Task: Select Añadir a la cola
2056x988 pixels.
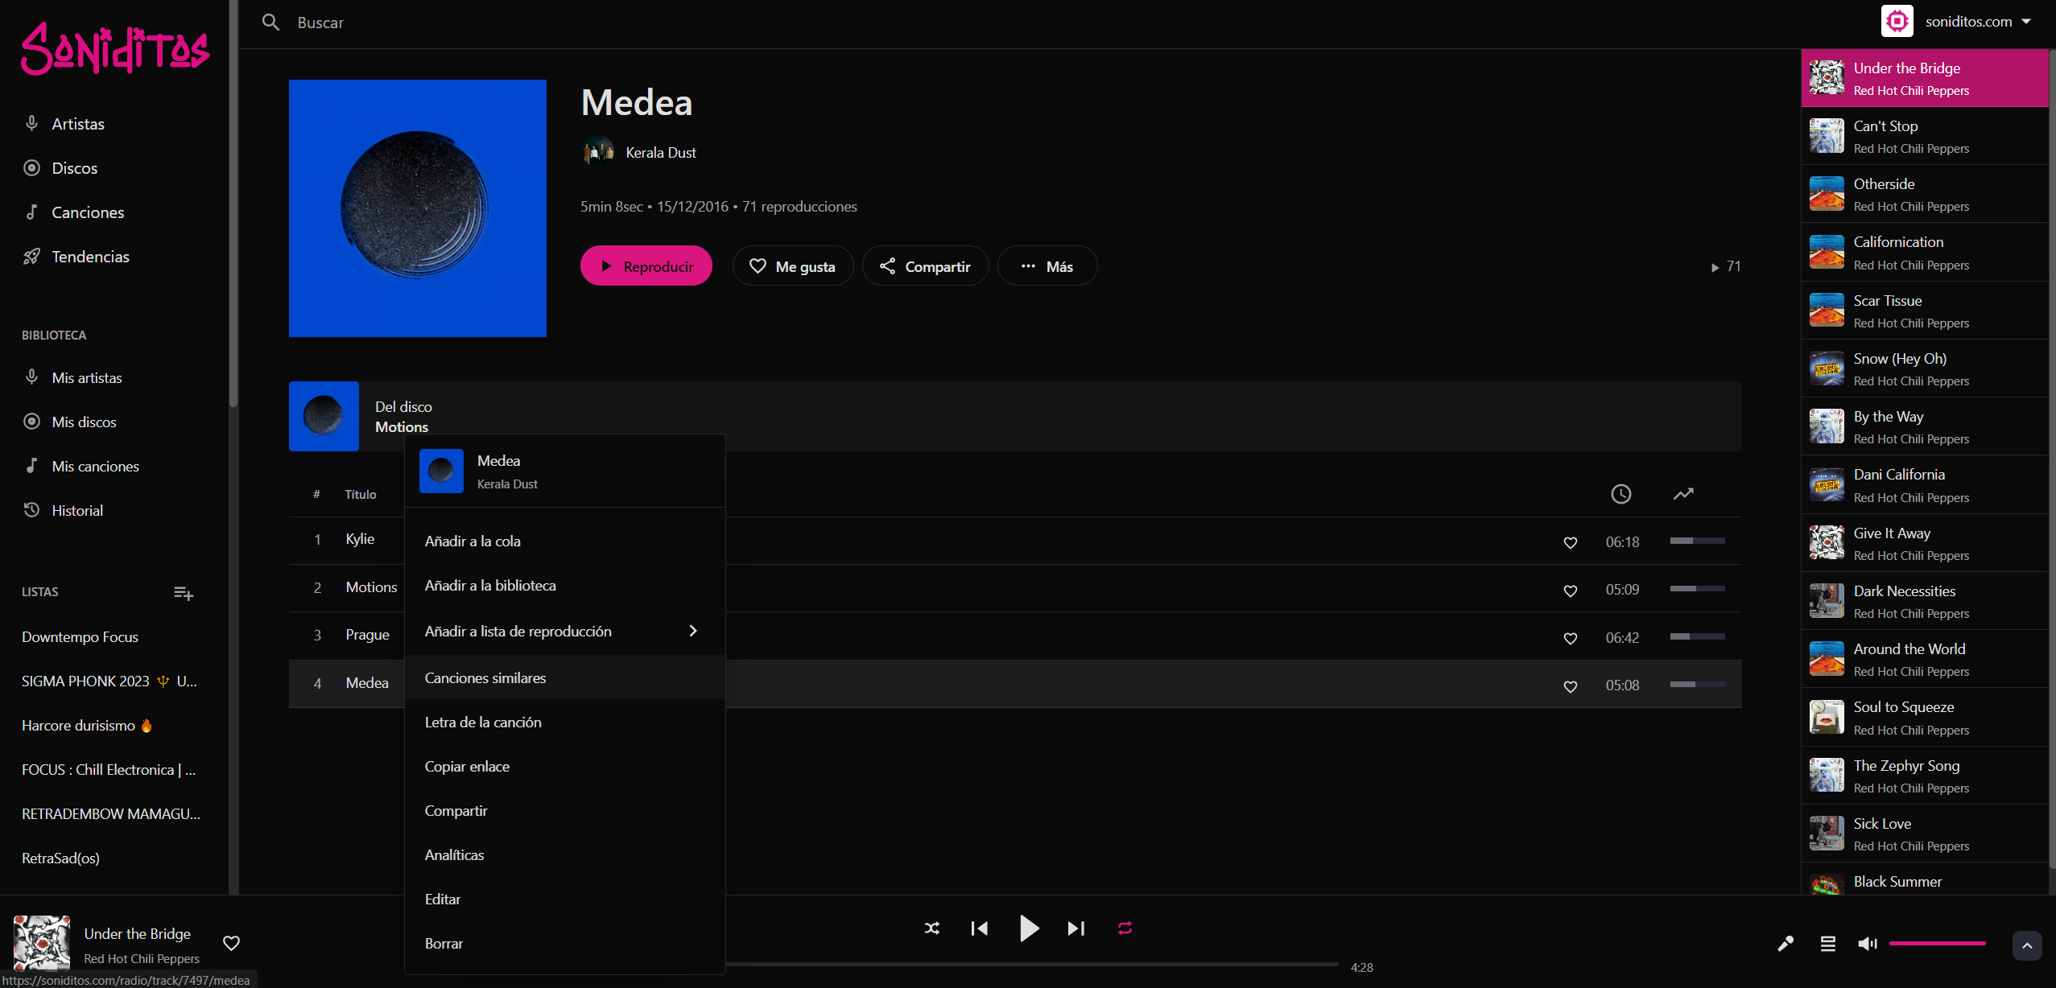Action: (x=564, y=541)
